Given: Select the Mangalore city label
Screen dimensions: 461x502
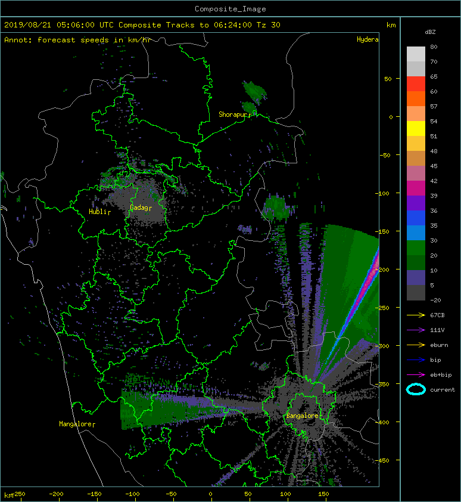Looking at the screenshot, I should [76, 424].
